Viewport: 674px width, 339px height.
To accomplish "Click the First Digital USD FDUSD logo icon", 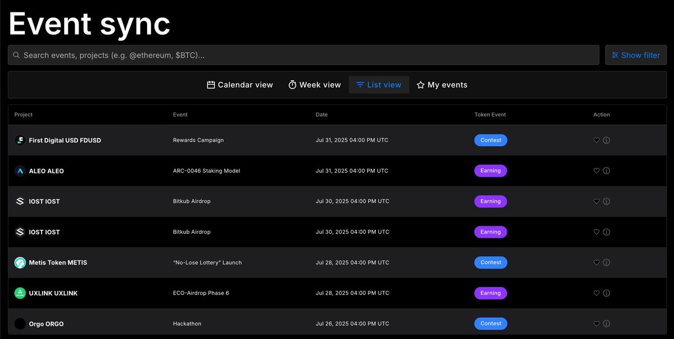I will (20, 140).
